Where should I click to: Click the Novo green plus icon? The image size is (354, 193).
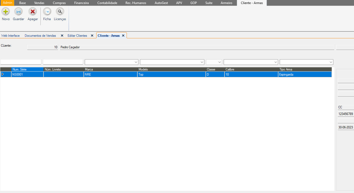coord(6,12)
